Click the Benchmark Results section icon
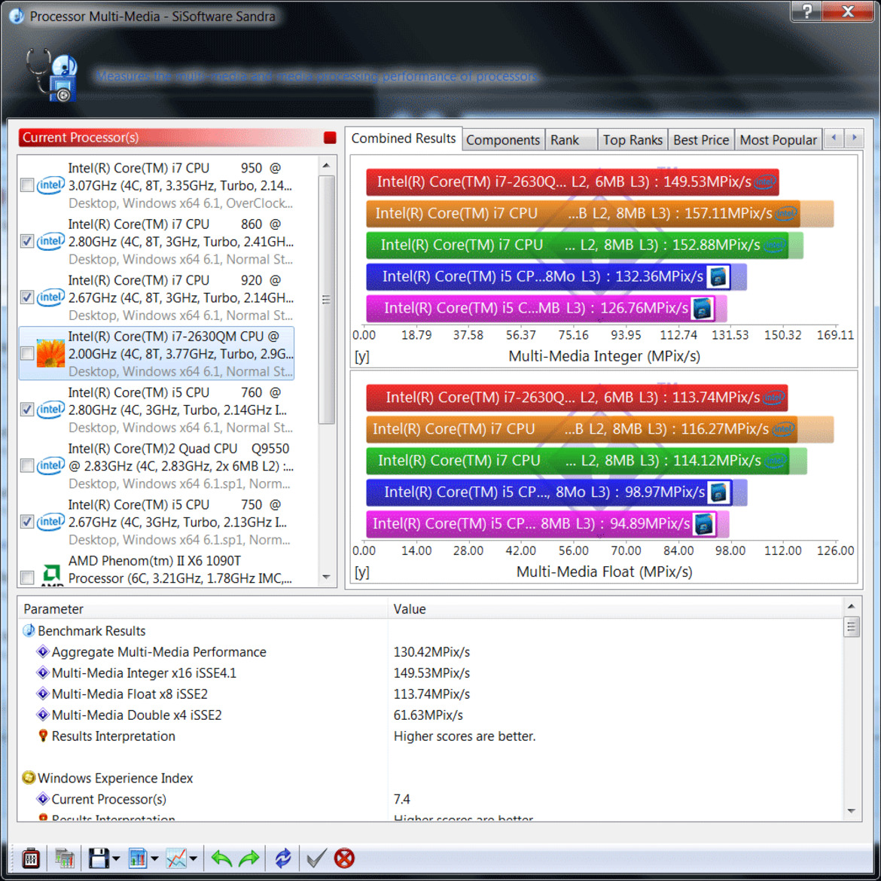This screenshot has width=881, height=881. [29, 630]
